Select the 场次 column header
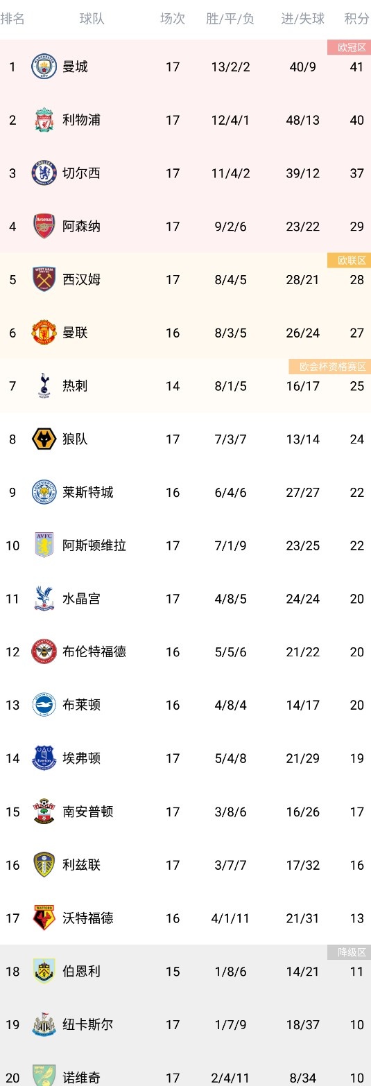Image resolution: width=371 pixels, height=1086 pixels. 173,19
